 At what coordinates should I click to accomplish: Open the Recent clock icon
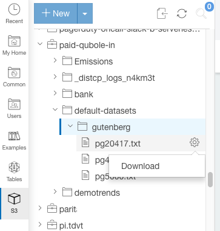14,10
